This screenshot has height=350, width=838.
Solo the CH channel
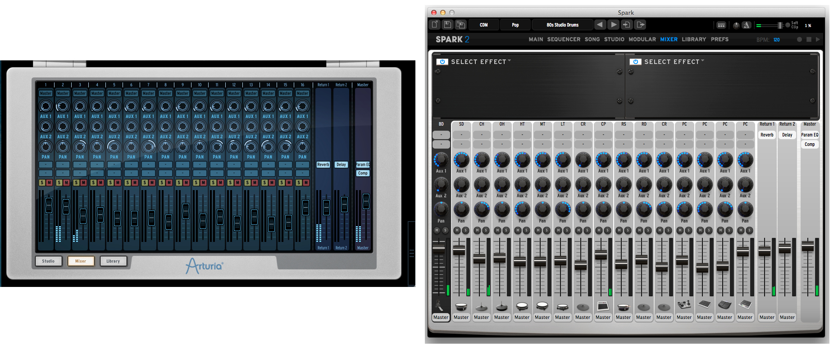click(486, 230)
